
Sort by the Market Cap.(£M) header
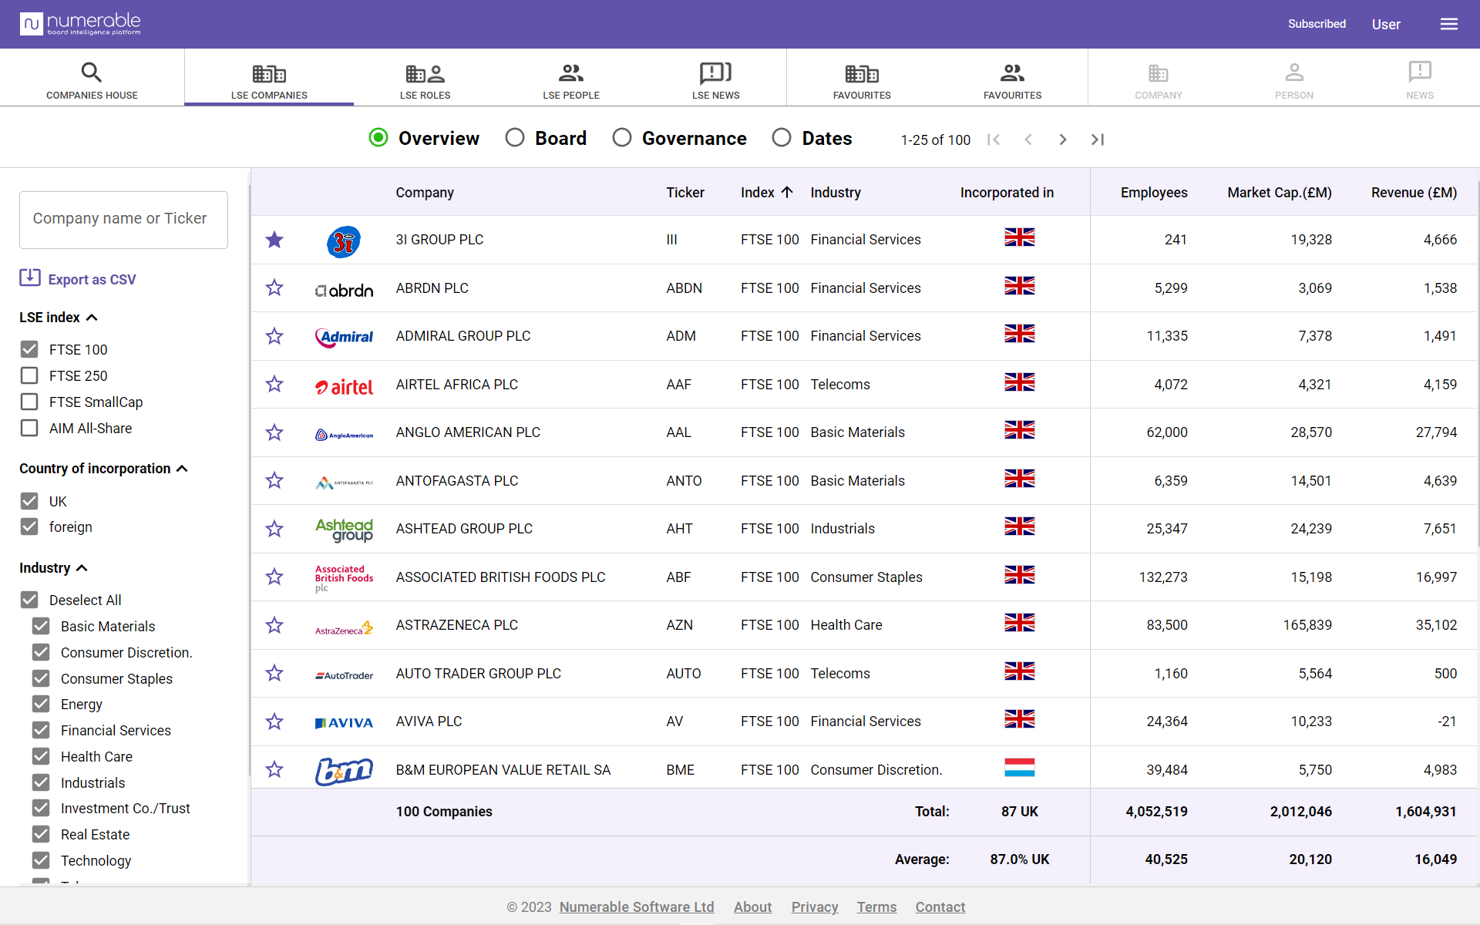pos(1280,193)
